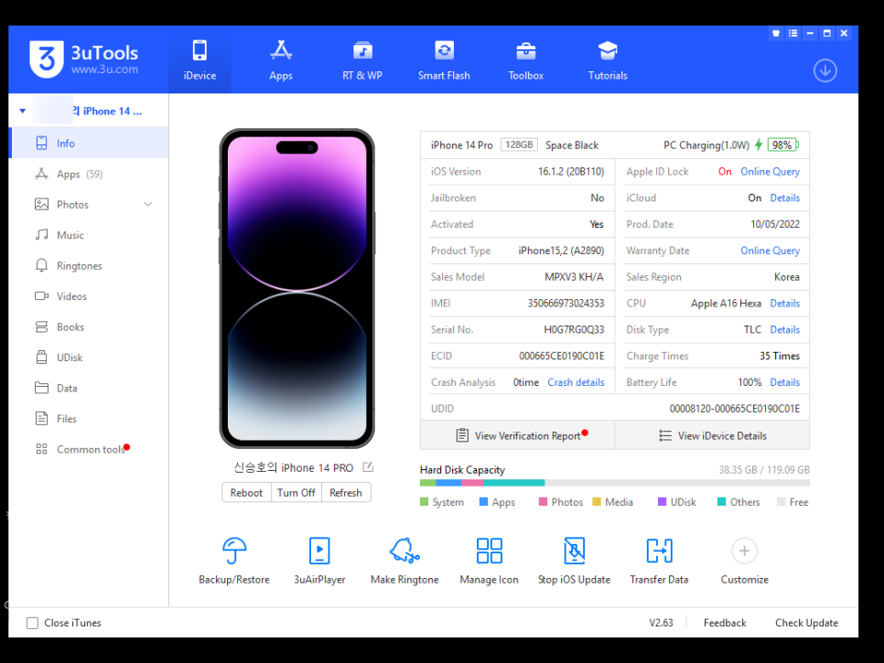Open the Toolbox tab
The image size is (884, 663).
[526, 60]
